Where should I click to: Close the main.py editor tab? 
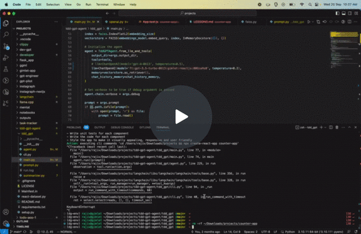click(98, 22)
